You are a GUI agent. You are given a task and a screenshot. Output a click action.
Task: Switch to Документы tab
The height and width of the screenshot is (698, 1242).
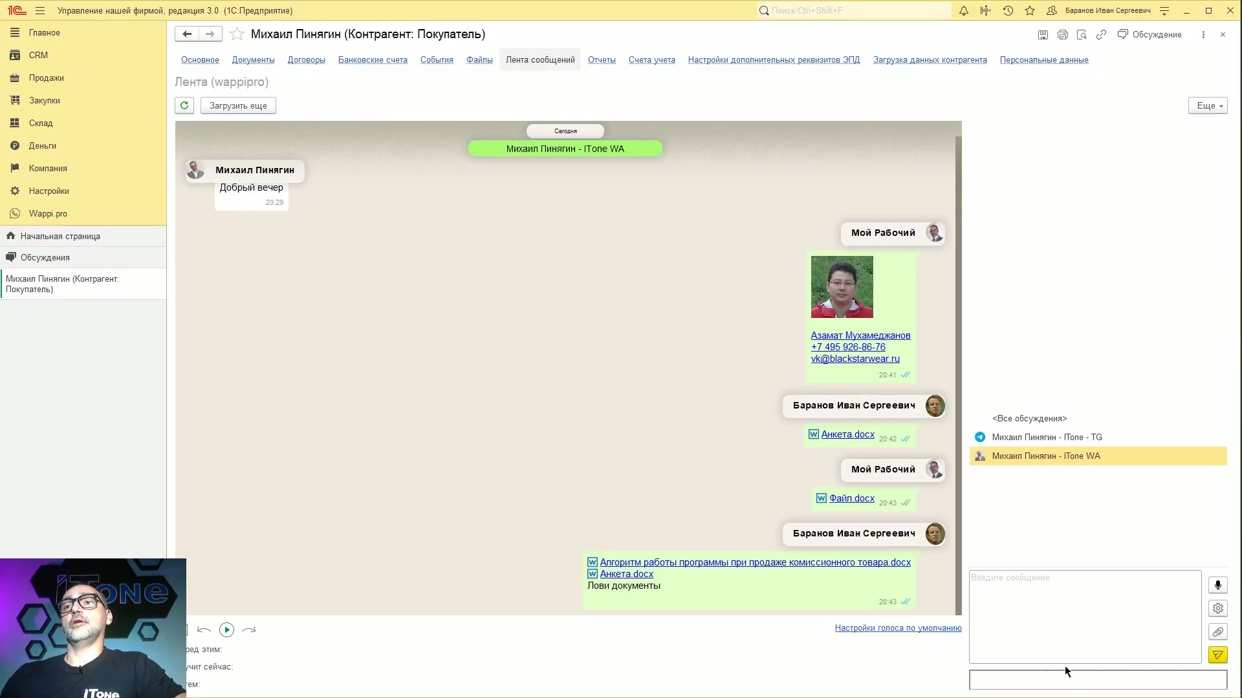pyautogui.click(x=253, y=60)
